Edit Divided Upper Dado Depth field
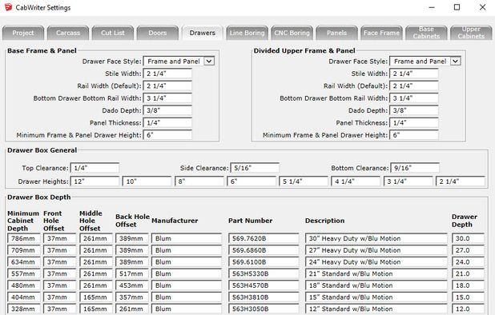The image size is (495, 315). (414, 110)
